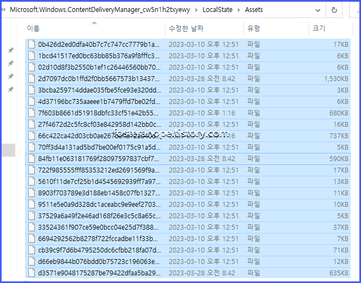Viewport: 361px width, 283px height.
Task: Click file icon of 66c422ca42d03cb0ae267
Action: (x=32, y=136)
